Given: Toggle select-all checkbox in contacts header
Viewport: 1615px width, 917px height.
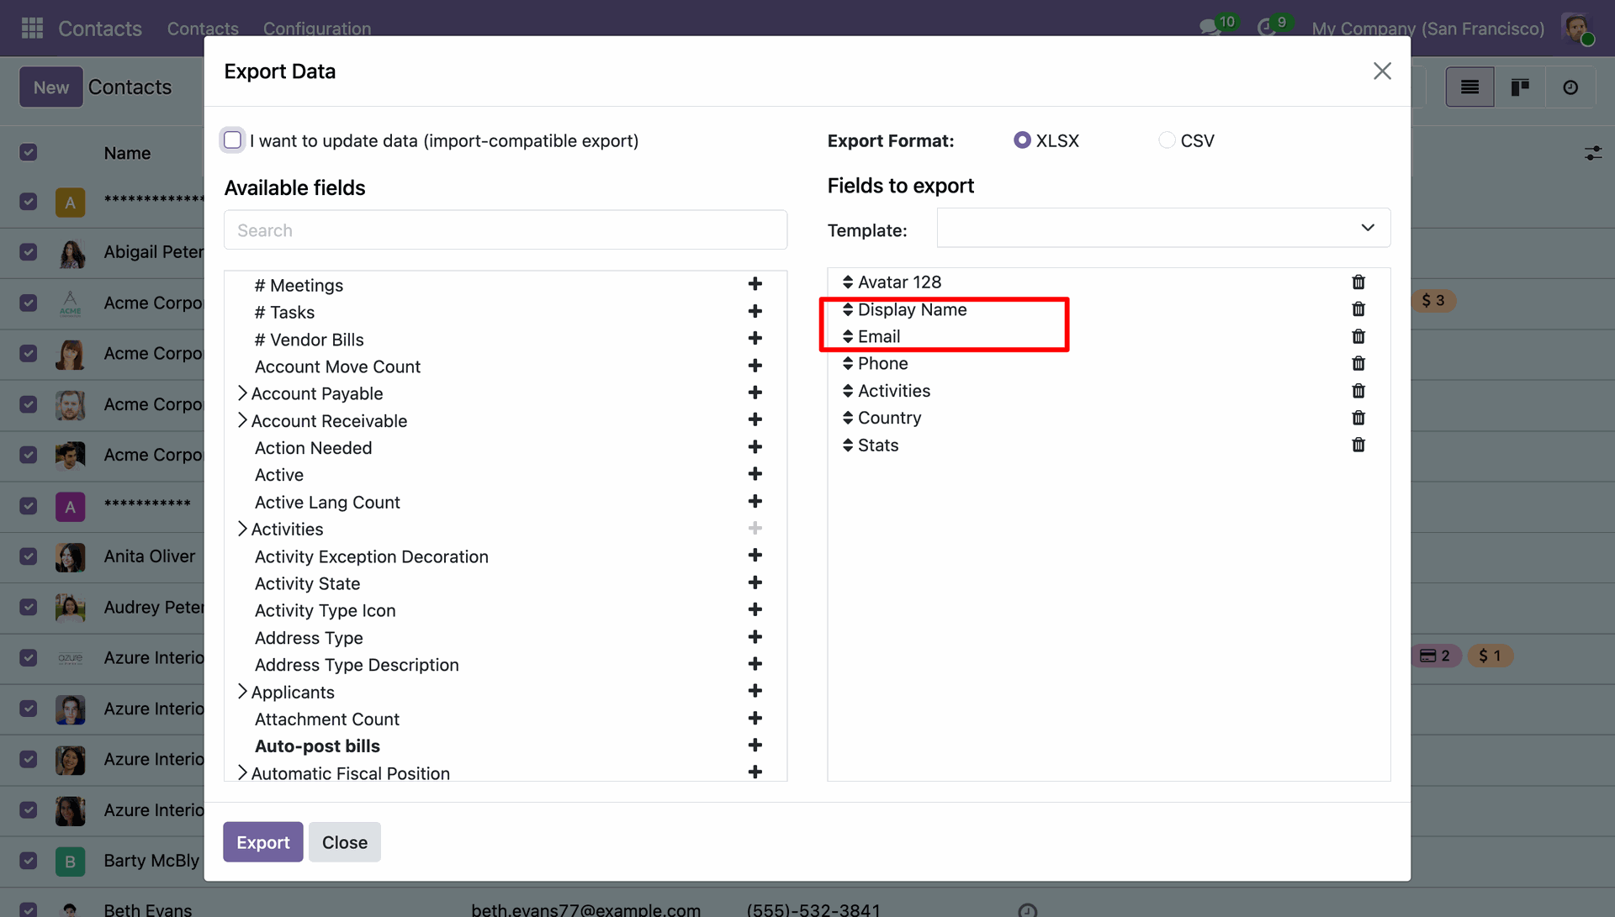Looking at the screenshot, I should click(x=29, y=152).
